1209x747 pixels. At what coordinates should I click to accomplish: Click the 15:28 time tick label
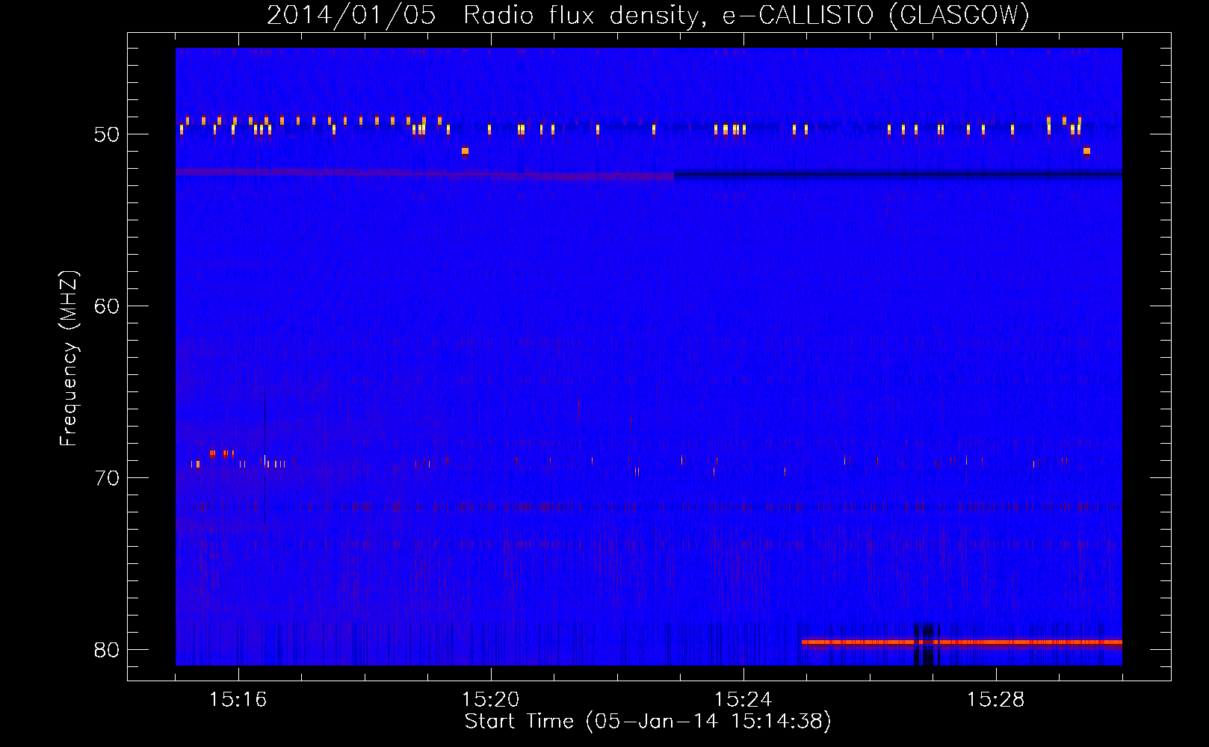pyautogui.click(x=995, y=700)
